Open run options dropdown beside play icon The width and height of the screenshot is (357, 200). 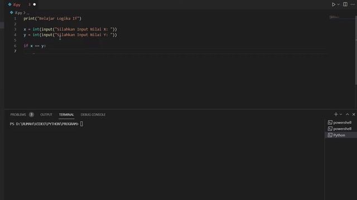(x=339, y=4)
